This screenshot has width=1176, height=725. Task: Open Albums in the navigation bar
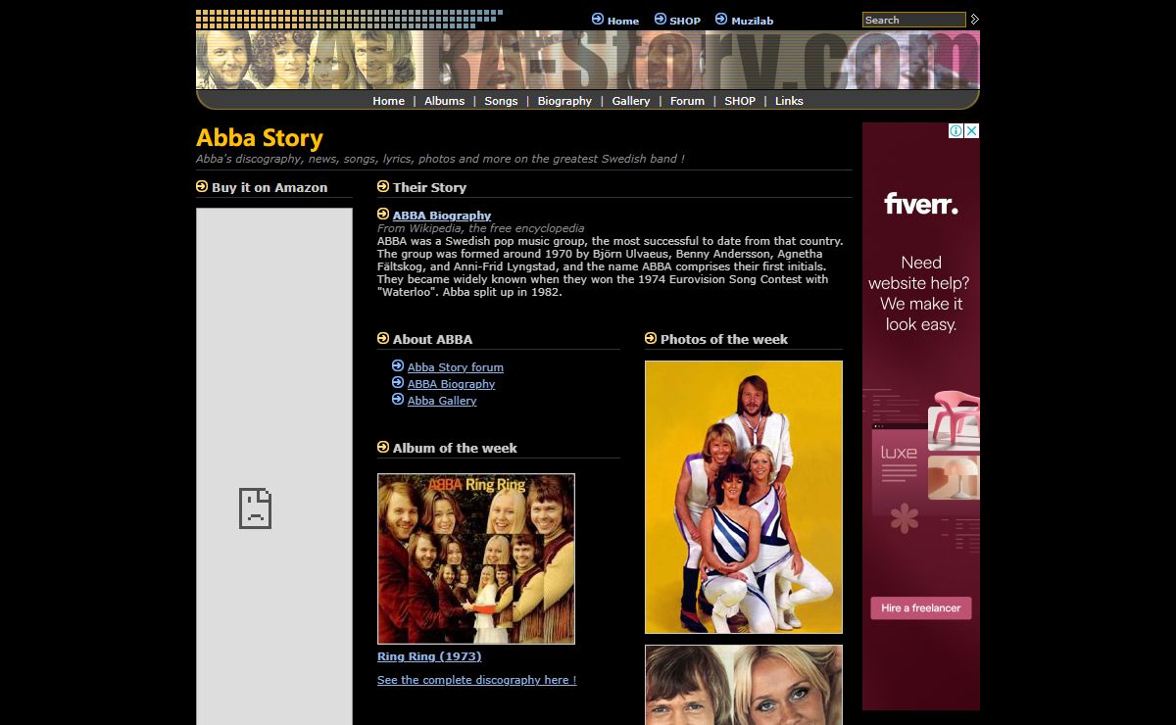444,101
